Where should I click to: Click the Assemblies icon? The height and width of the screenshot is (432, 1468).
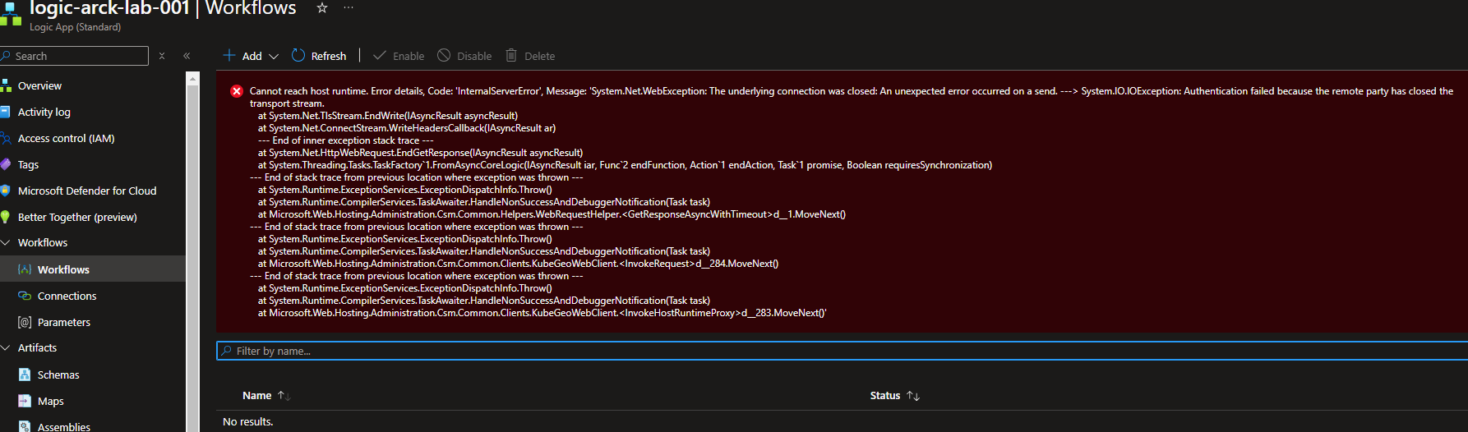25,426
